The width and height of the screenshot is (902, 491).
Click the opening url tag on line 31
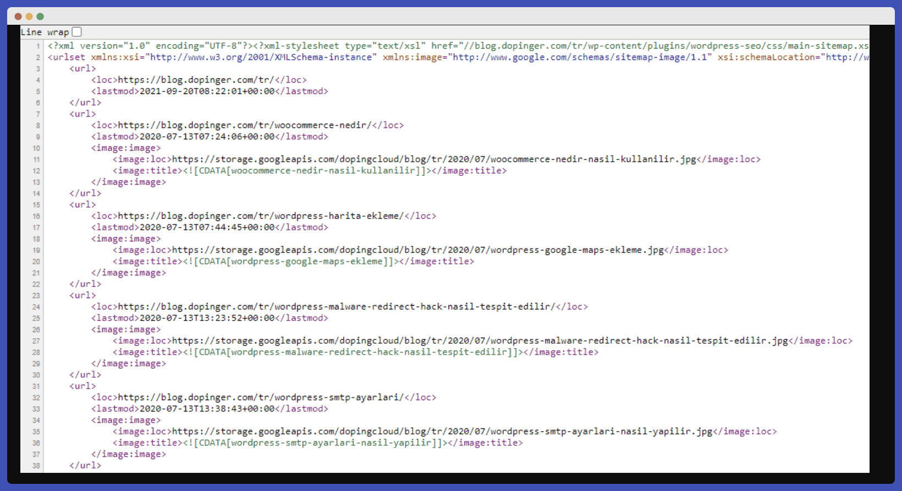click(x=82, y=386)
